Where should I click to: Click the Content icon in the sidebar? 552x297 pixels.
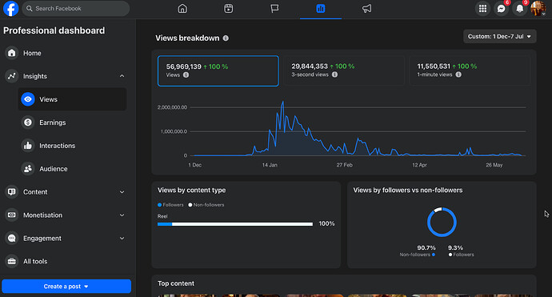coord(12,191)
